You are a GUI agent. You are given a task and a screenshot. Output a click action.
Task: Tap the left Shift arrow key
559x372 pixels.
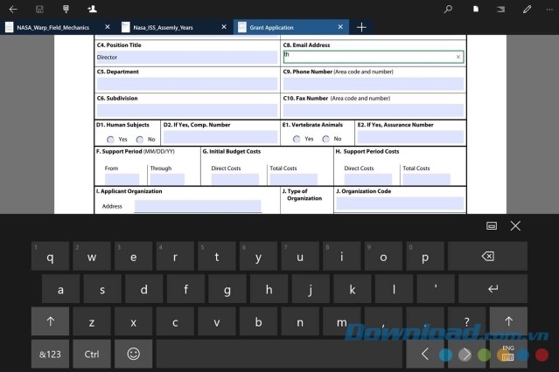click(50, 321)
